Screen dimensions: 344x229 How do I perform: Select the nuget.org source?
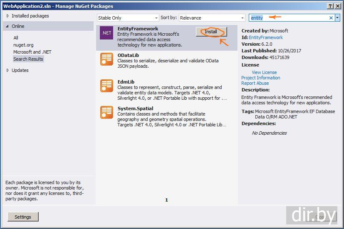click(x=23, y=45)
